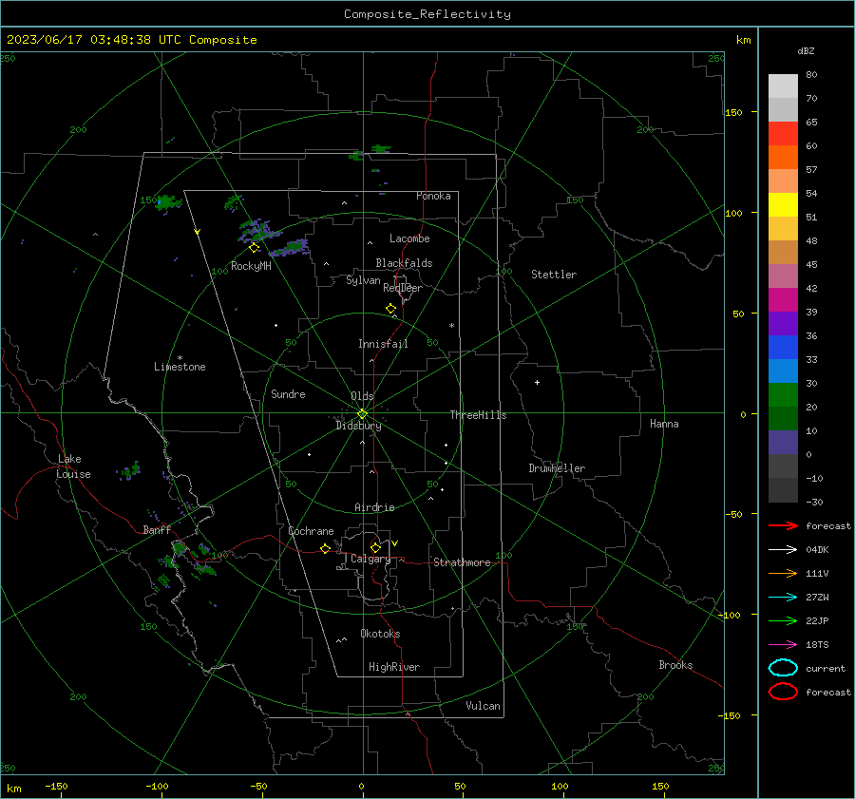Click the Ponoka label

coord(433,196)
